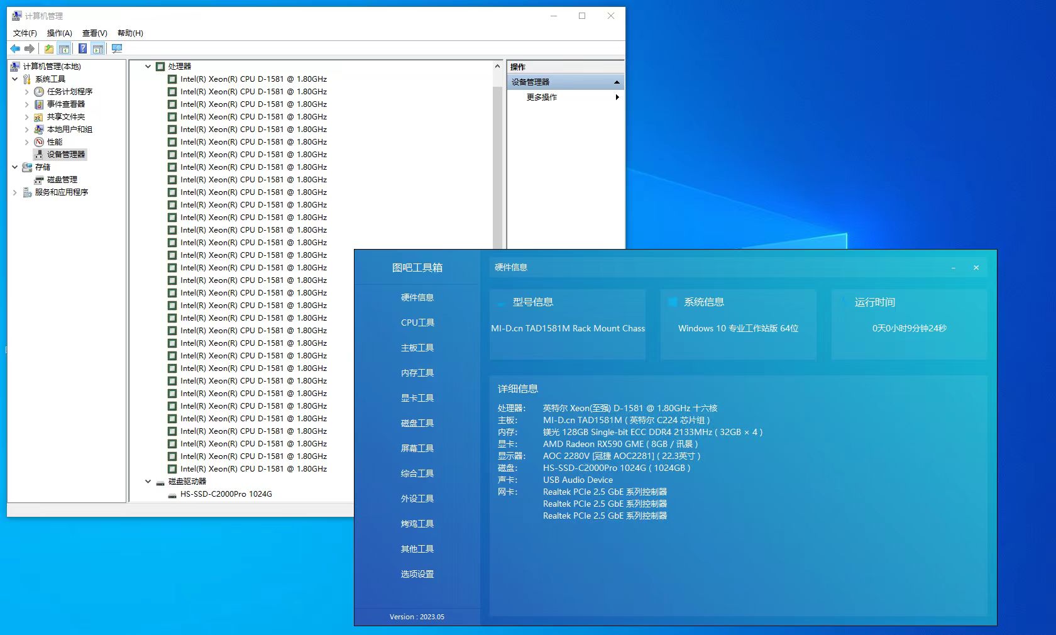Switch to 主板工具 in 图吧工具箱 sidebar

point(417,348)
